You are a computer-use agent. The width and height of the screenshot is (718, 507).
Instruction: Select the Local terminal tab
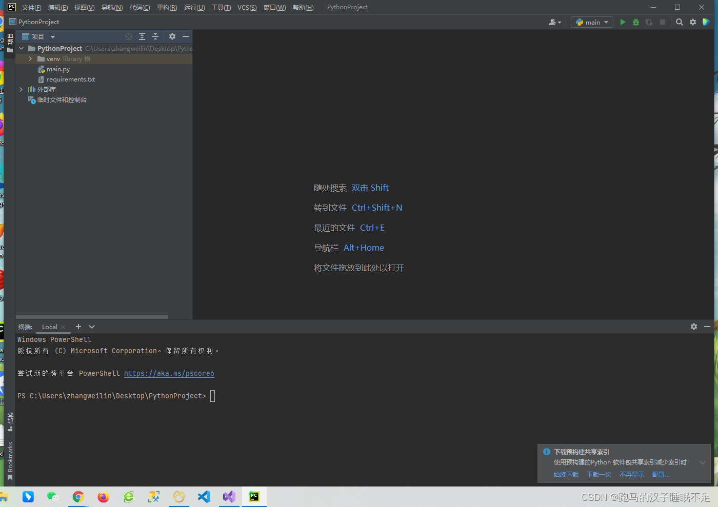[x=50, y=327]
